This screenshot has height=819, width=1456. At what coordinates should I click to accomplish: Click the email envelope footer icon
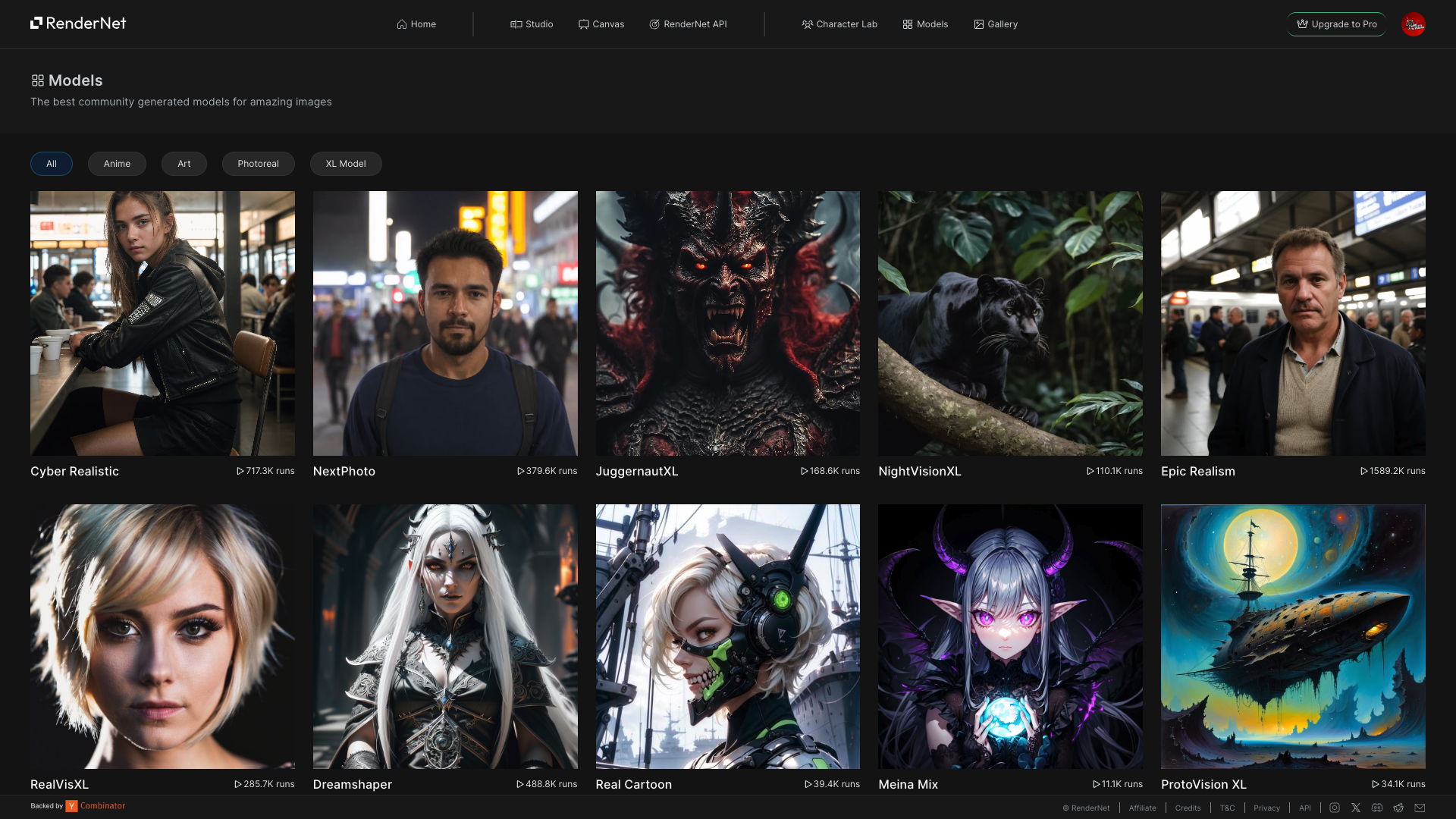(1420, 808)
